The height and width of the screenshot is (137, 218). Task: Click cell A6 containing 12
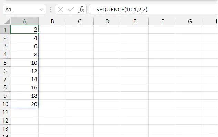pos(24,71)
